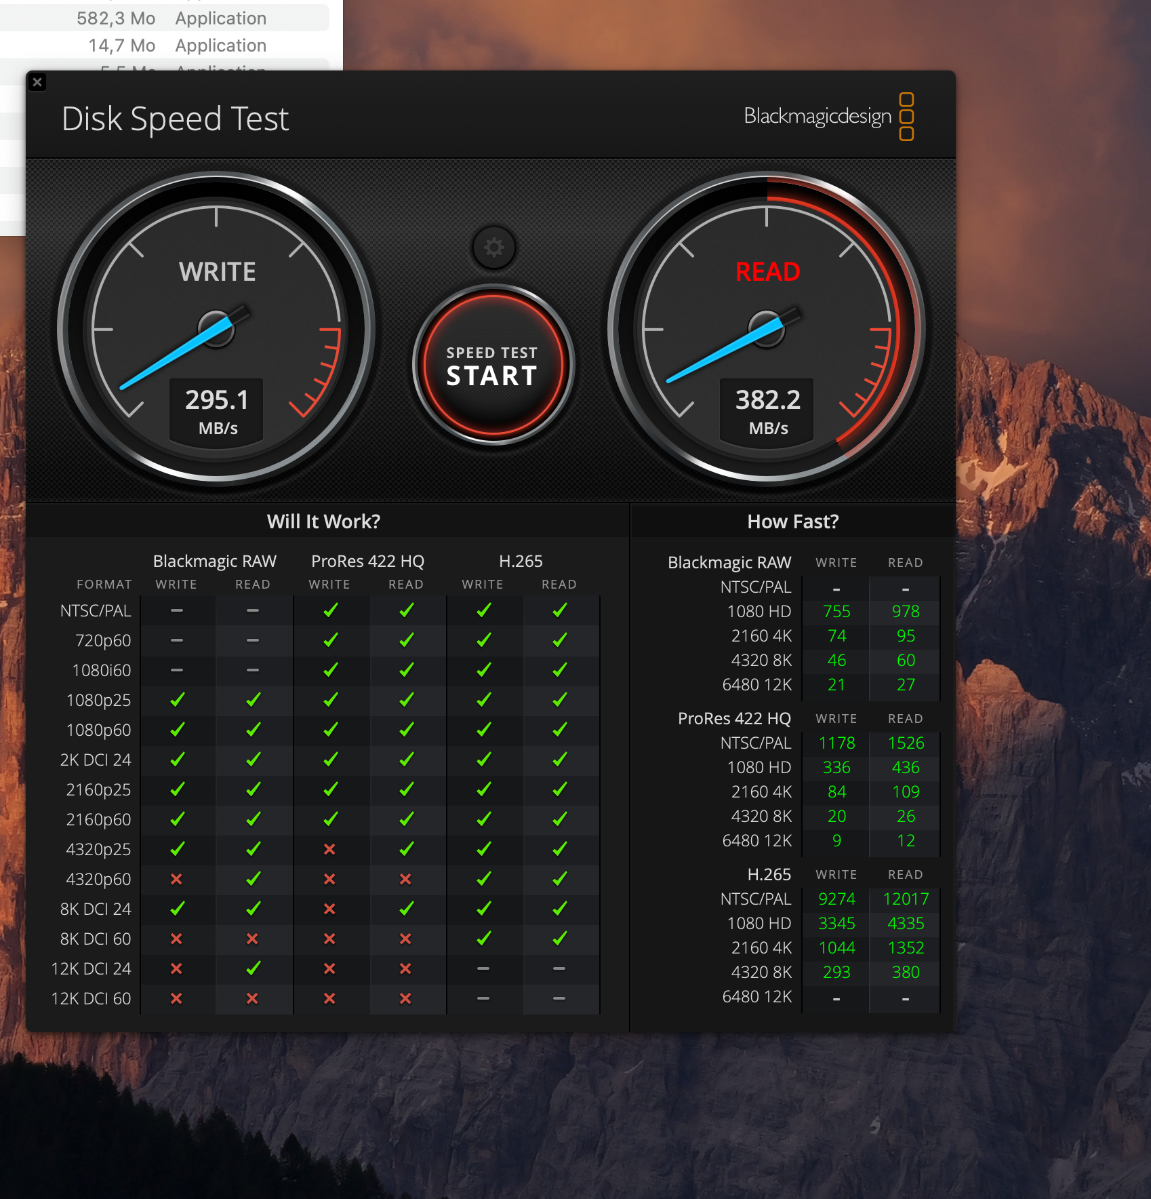Click the FORMAT column header
This screenshot has width=1151, height=1199.
[x=104, y=585]
